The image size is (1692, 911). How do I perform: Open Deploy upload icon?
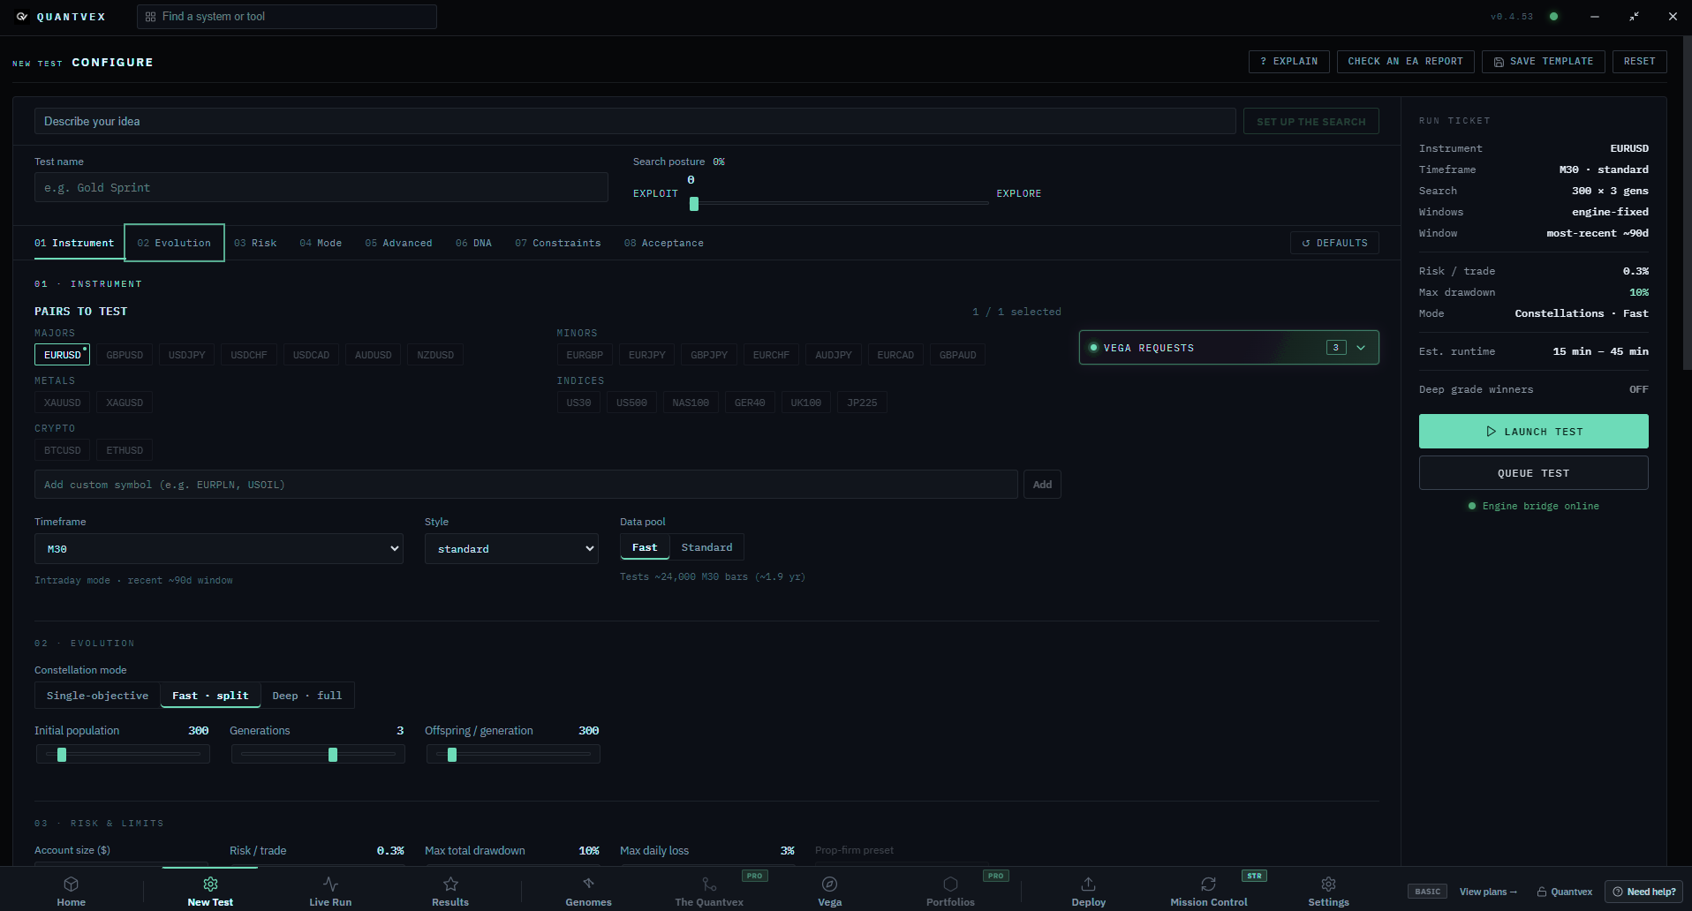(1088, 884)
